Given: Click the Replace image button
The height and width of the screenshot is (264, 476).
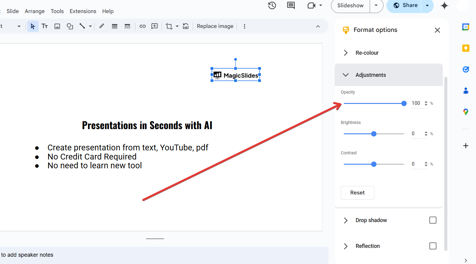Looking at the screenshot, I should point(215,26).
